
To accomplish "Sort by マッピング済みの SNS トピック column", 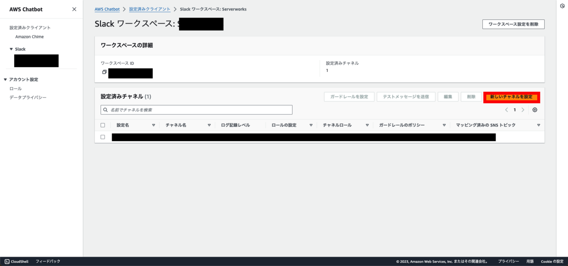I will click(x=539, y=125).
